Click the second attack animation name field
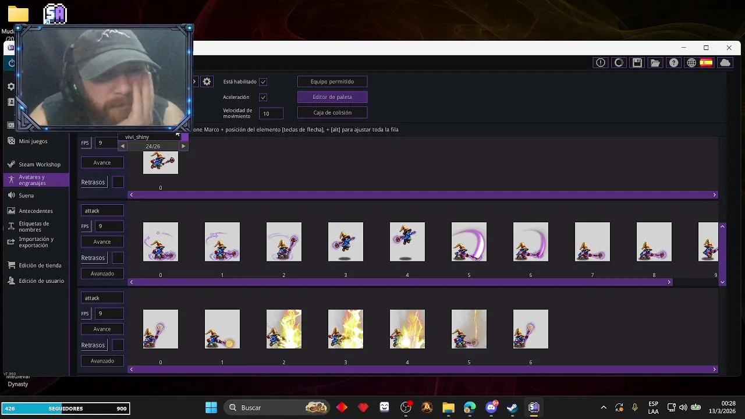The height and width of the screenshot is (419, 745). (102, 298)
